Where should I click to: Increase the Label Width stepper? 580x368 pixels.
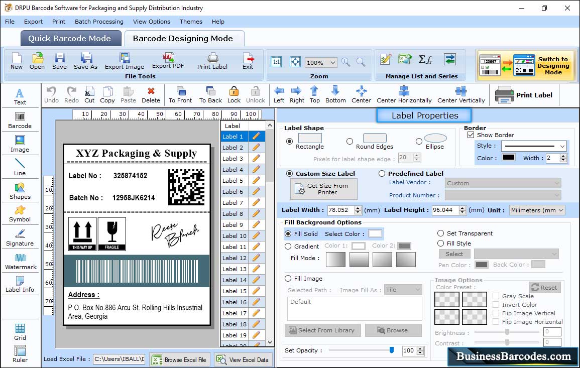coord(358,208)
